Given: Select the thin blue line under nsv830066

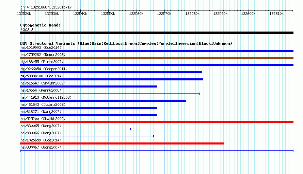Looking at the screenshot, I should tap(87, 136).
